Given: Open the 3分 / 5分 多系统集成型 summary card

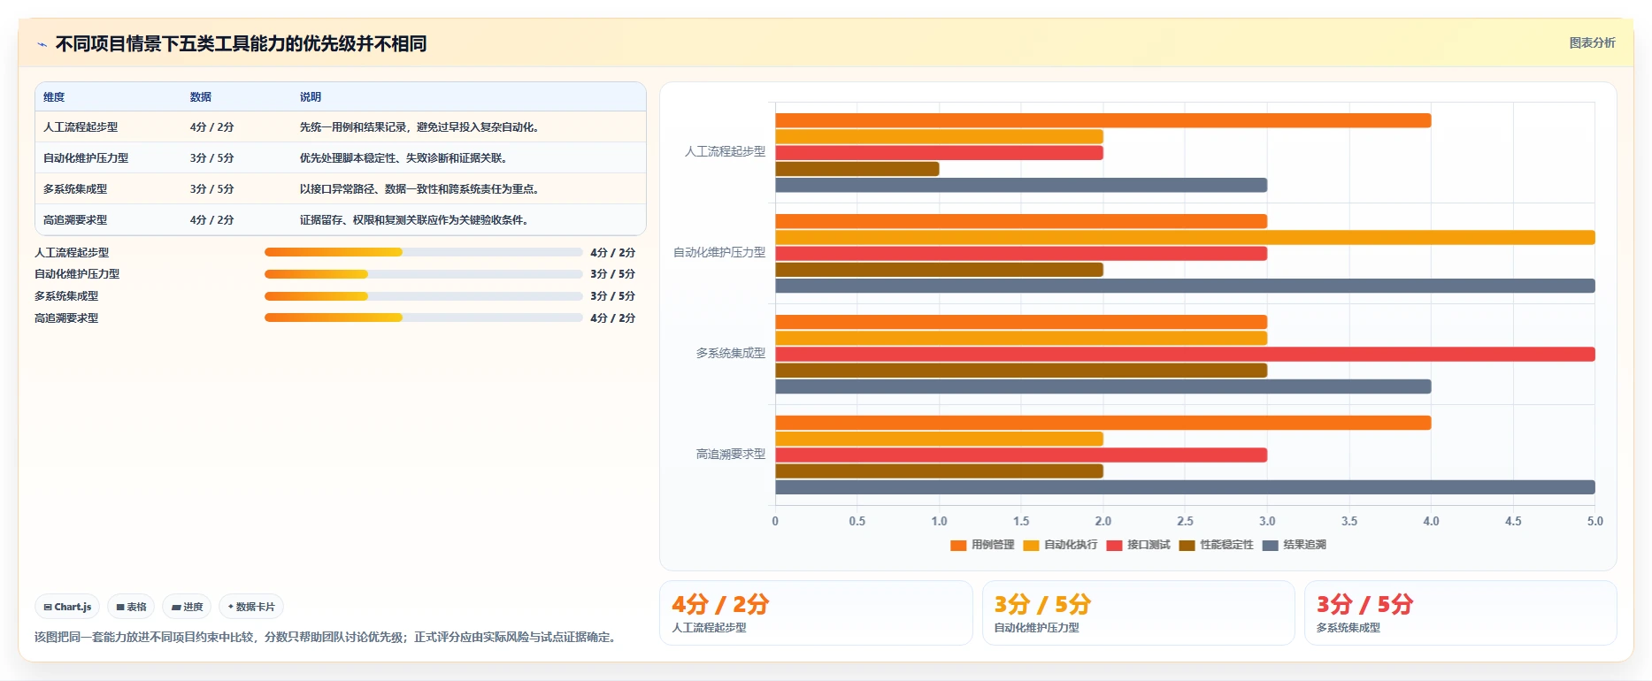Looking at the screenshot, I should coord(1461,613).
